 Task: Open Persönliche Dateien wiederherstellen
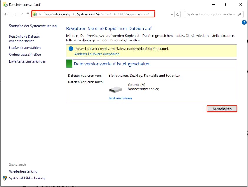coord(24,39)
